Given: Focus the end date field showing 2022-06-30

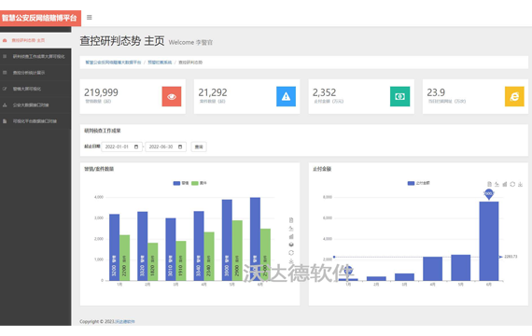Looking at the screenshot, I should 165,147.
